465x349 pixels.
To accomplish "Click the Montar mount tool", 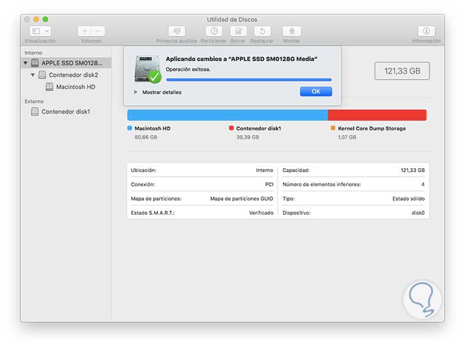I will (x=292, y=31).
